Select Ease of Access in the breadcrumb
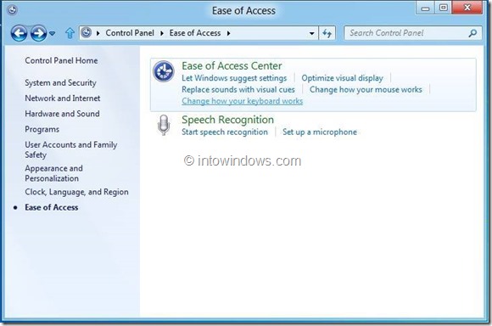The width and height of the screenshot is (492, 326). tap(195, 33)
